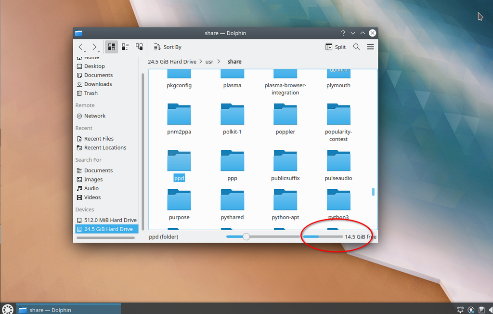Viewport: 493px width, 314px height.
Task: Open the ppp folder icon
Action: [x=232, y=160]
